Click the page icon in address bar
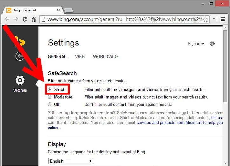The width and height of the screenshot is (230, 166). click(44, 19)
